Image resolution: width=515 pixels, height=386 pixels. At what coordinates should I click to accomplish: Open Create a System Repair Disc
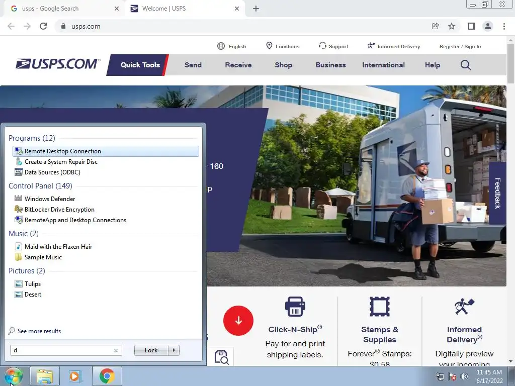106,161
